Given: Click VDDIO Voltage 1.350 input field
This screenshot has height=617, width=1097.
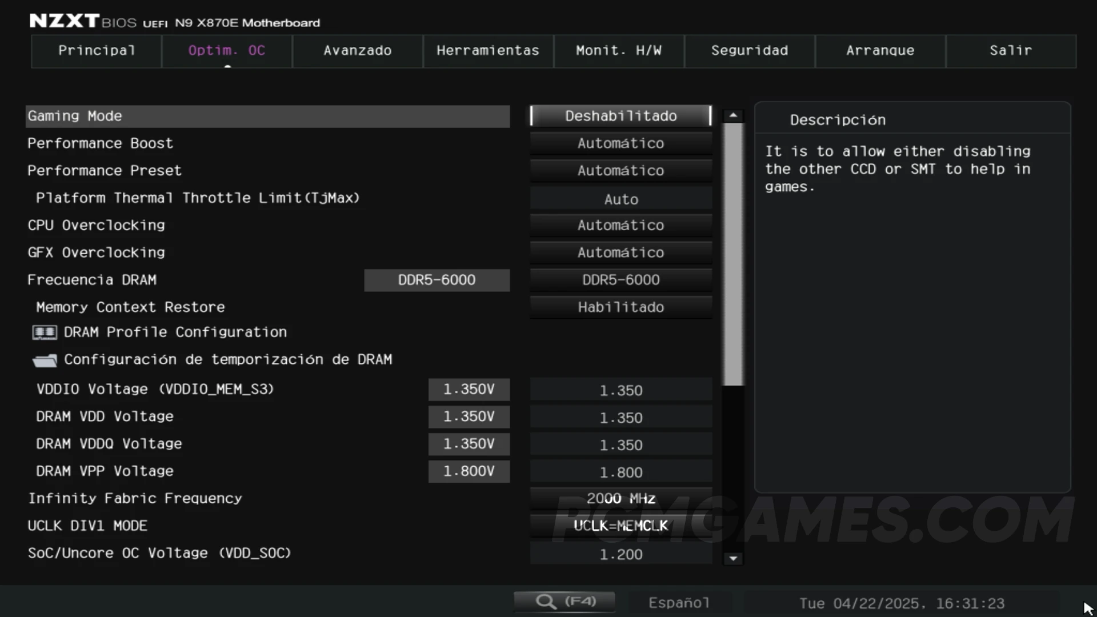Looking at the screenshot, I should click(x=621, y=390).
